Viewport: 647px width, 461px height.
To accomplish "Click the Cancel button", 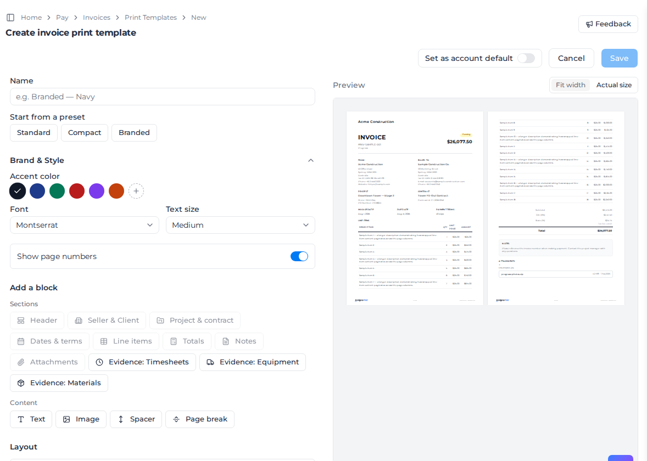I will 572,58.
